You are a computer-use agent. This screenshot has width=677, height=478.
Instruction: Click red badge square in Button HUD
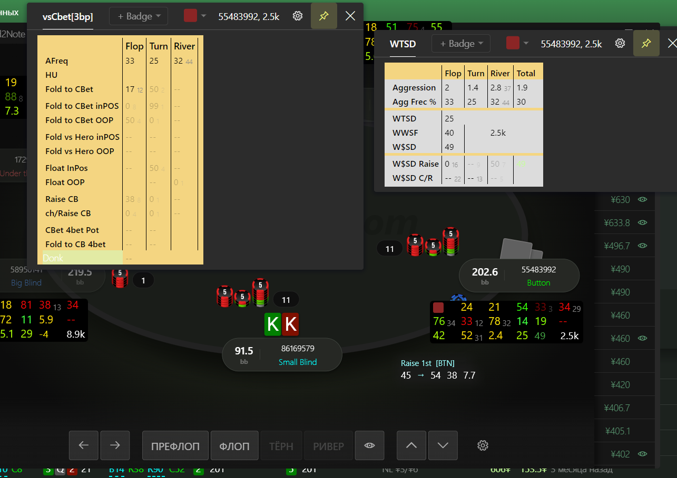coord(438,308)
